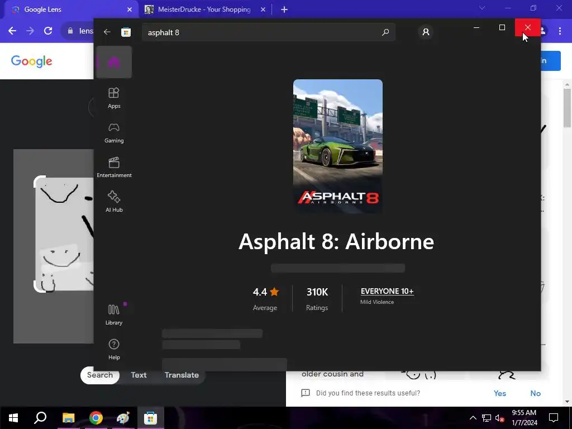Answer Yes to results useful question
572x429 pixels.
[500, 393]
